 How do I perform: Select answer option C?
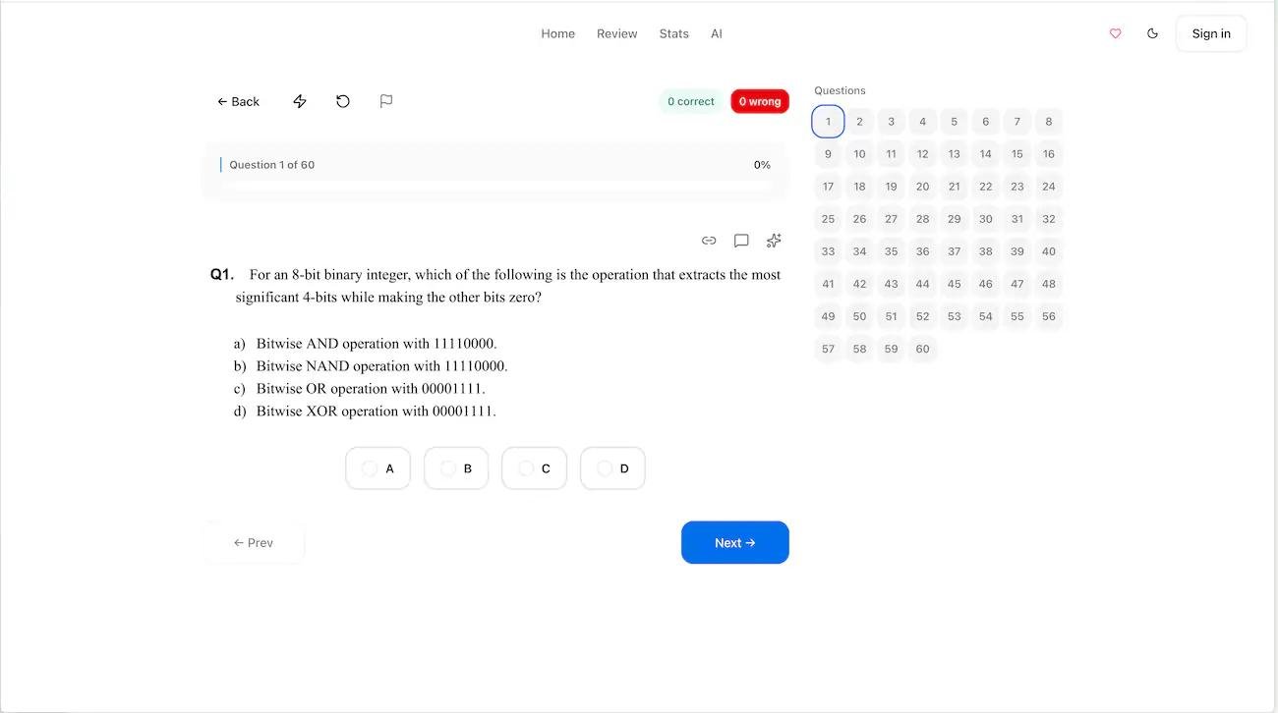tap(534, 468)
